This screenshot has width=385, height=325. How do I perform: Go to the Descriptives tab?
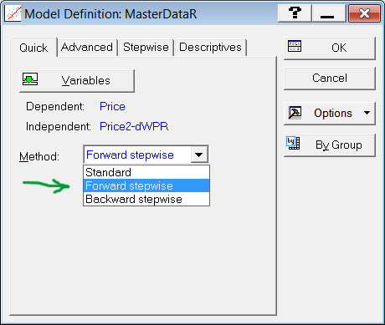click(x=210, y=48)
